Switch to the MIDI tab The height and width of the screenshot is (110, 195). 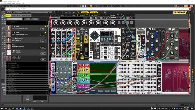(19, 16)
